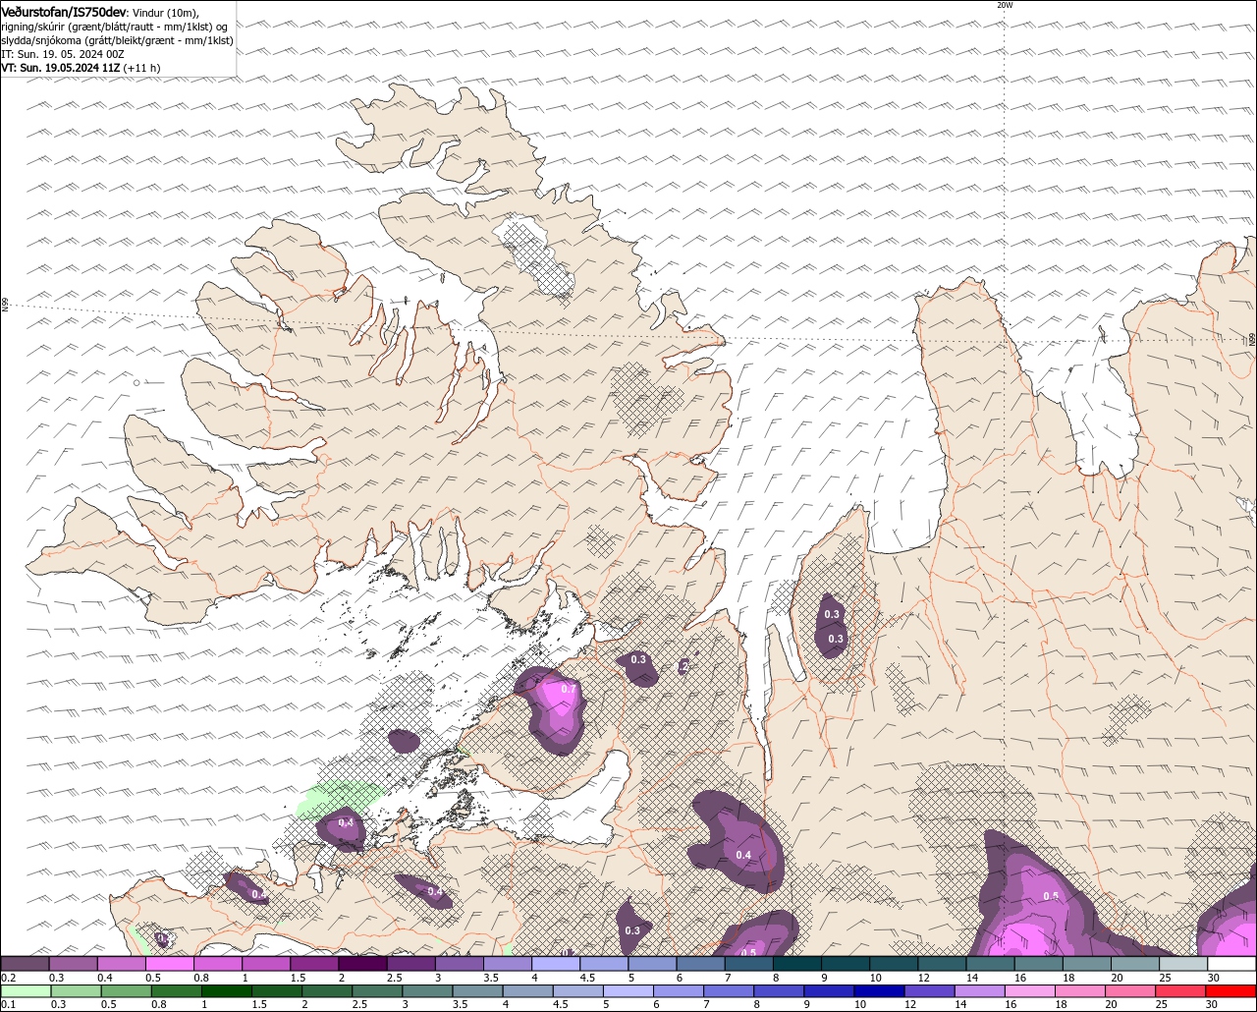Click the pale lavender 4 swatch, top row
Screen dimensions: 1257x1012
point(555,964)
